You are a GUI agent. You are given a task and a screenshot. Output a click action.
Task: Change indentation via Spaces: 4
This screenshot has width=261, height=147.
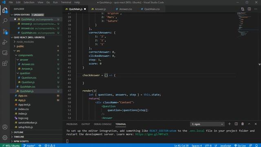pyautogui.click(x=197, y=145)
